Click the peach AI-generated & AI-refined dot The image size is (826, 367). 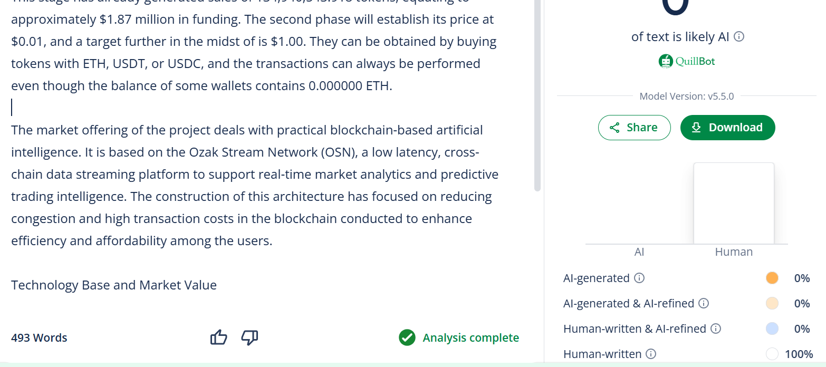click(772, 303)
